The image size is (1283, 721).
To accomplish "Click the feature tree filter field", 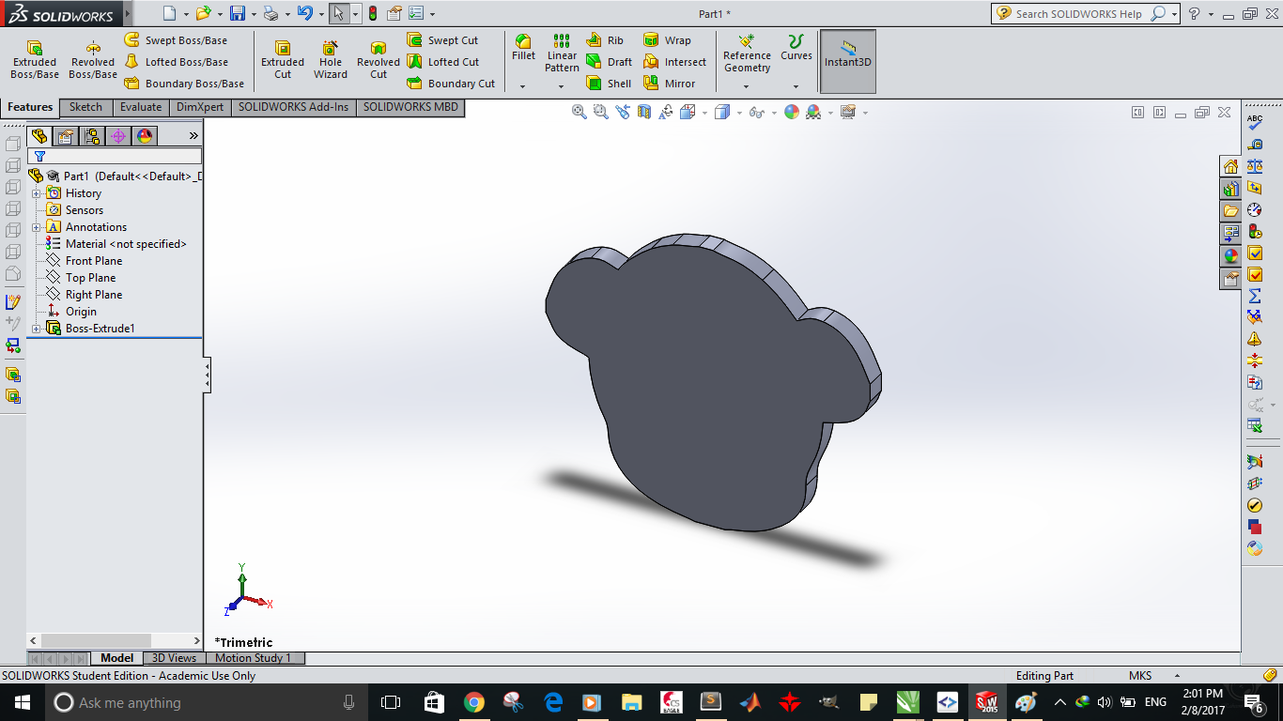I will (x=115, y=157).
